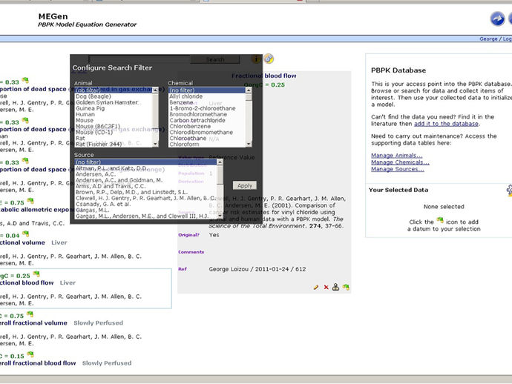Choose Rat (Fischer 344) in Animal list
The width and height of the screenshot is (512, 384).
[114, 144]
